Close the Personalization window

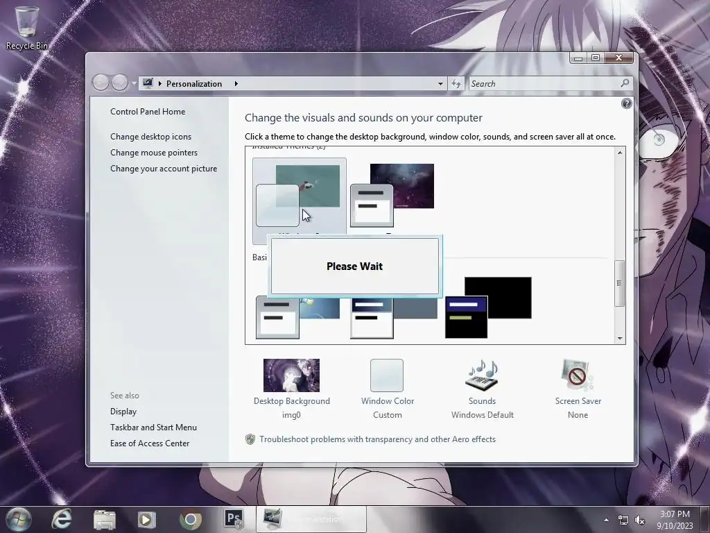coord(619,58)
